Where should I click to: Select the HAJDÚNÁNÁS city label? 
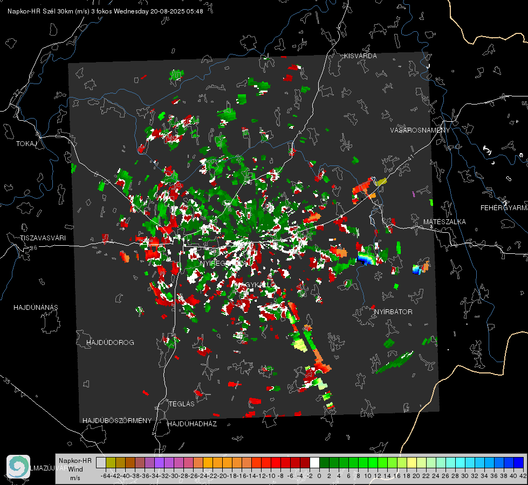pyautogui.click(x=36, y=308)
